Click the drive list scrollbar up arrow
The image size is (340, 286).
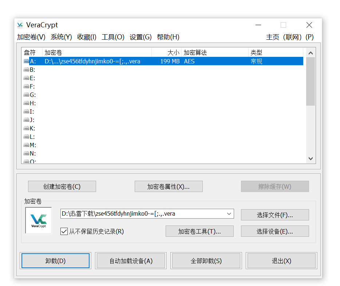coord(311,53)
